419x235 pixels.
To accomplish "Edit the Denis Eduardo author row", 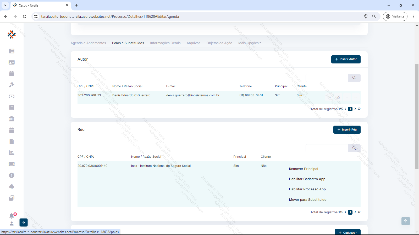I will pos(338,97).
